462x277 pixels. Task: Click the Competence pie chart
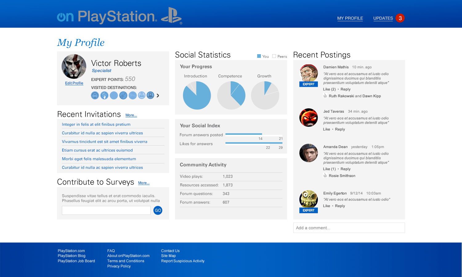231,95
